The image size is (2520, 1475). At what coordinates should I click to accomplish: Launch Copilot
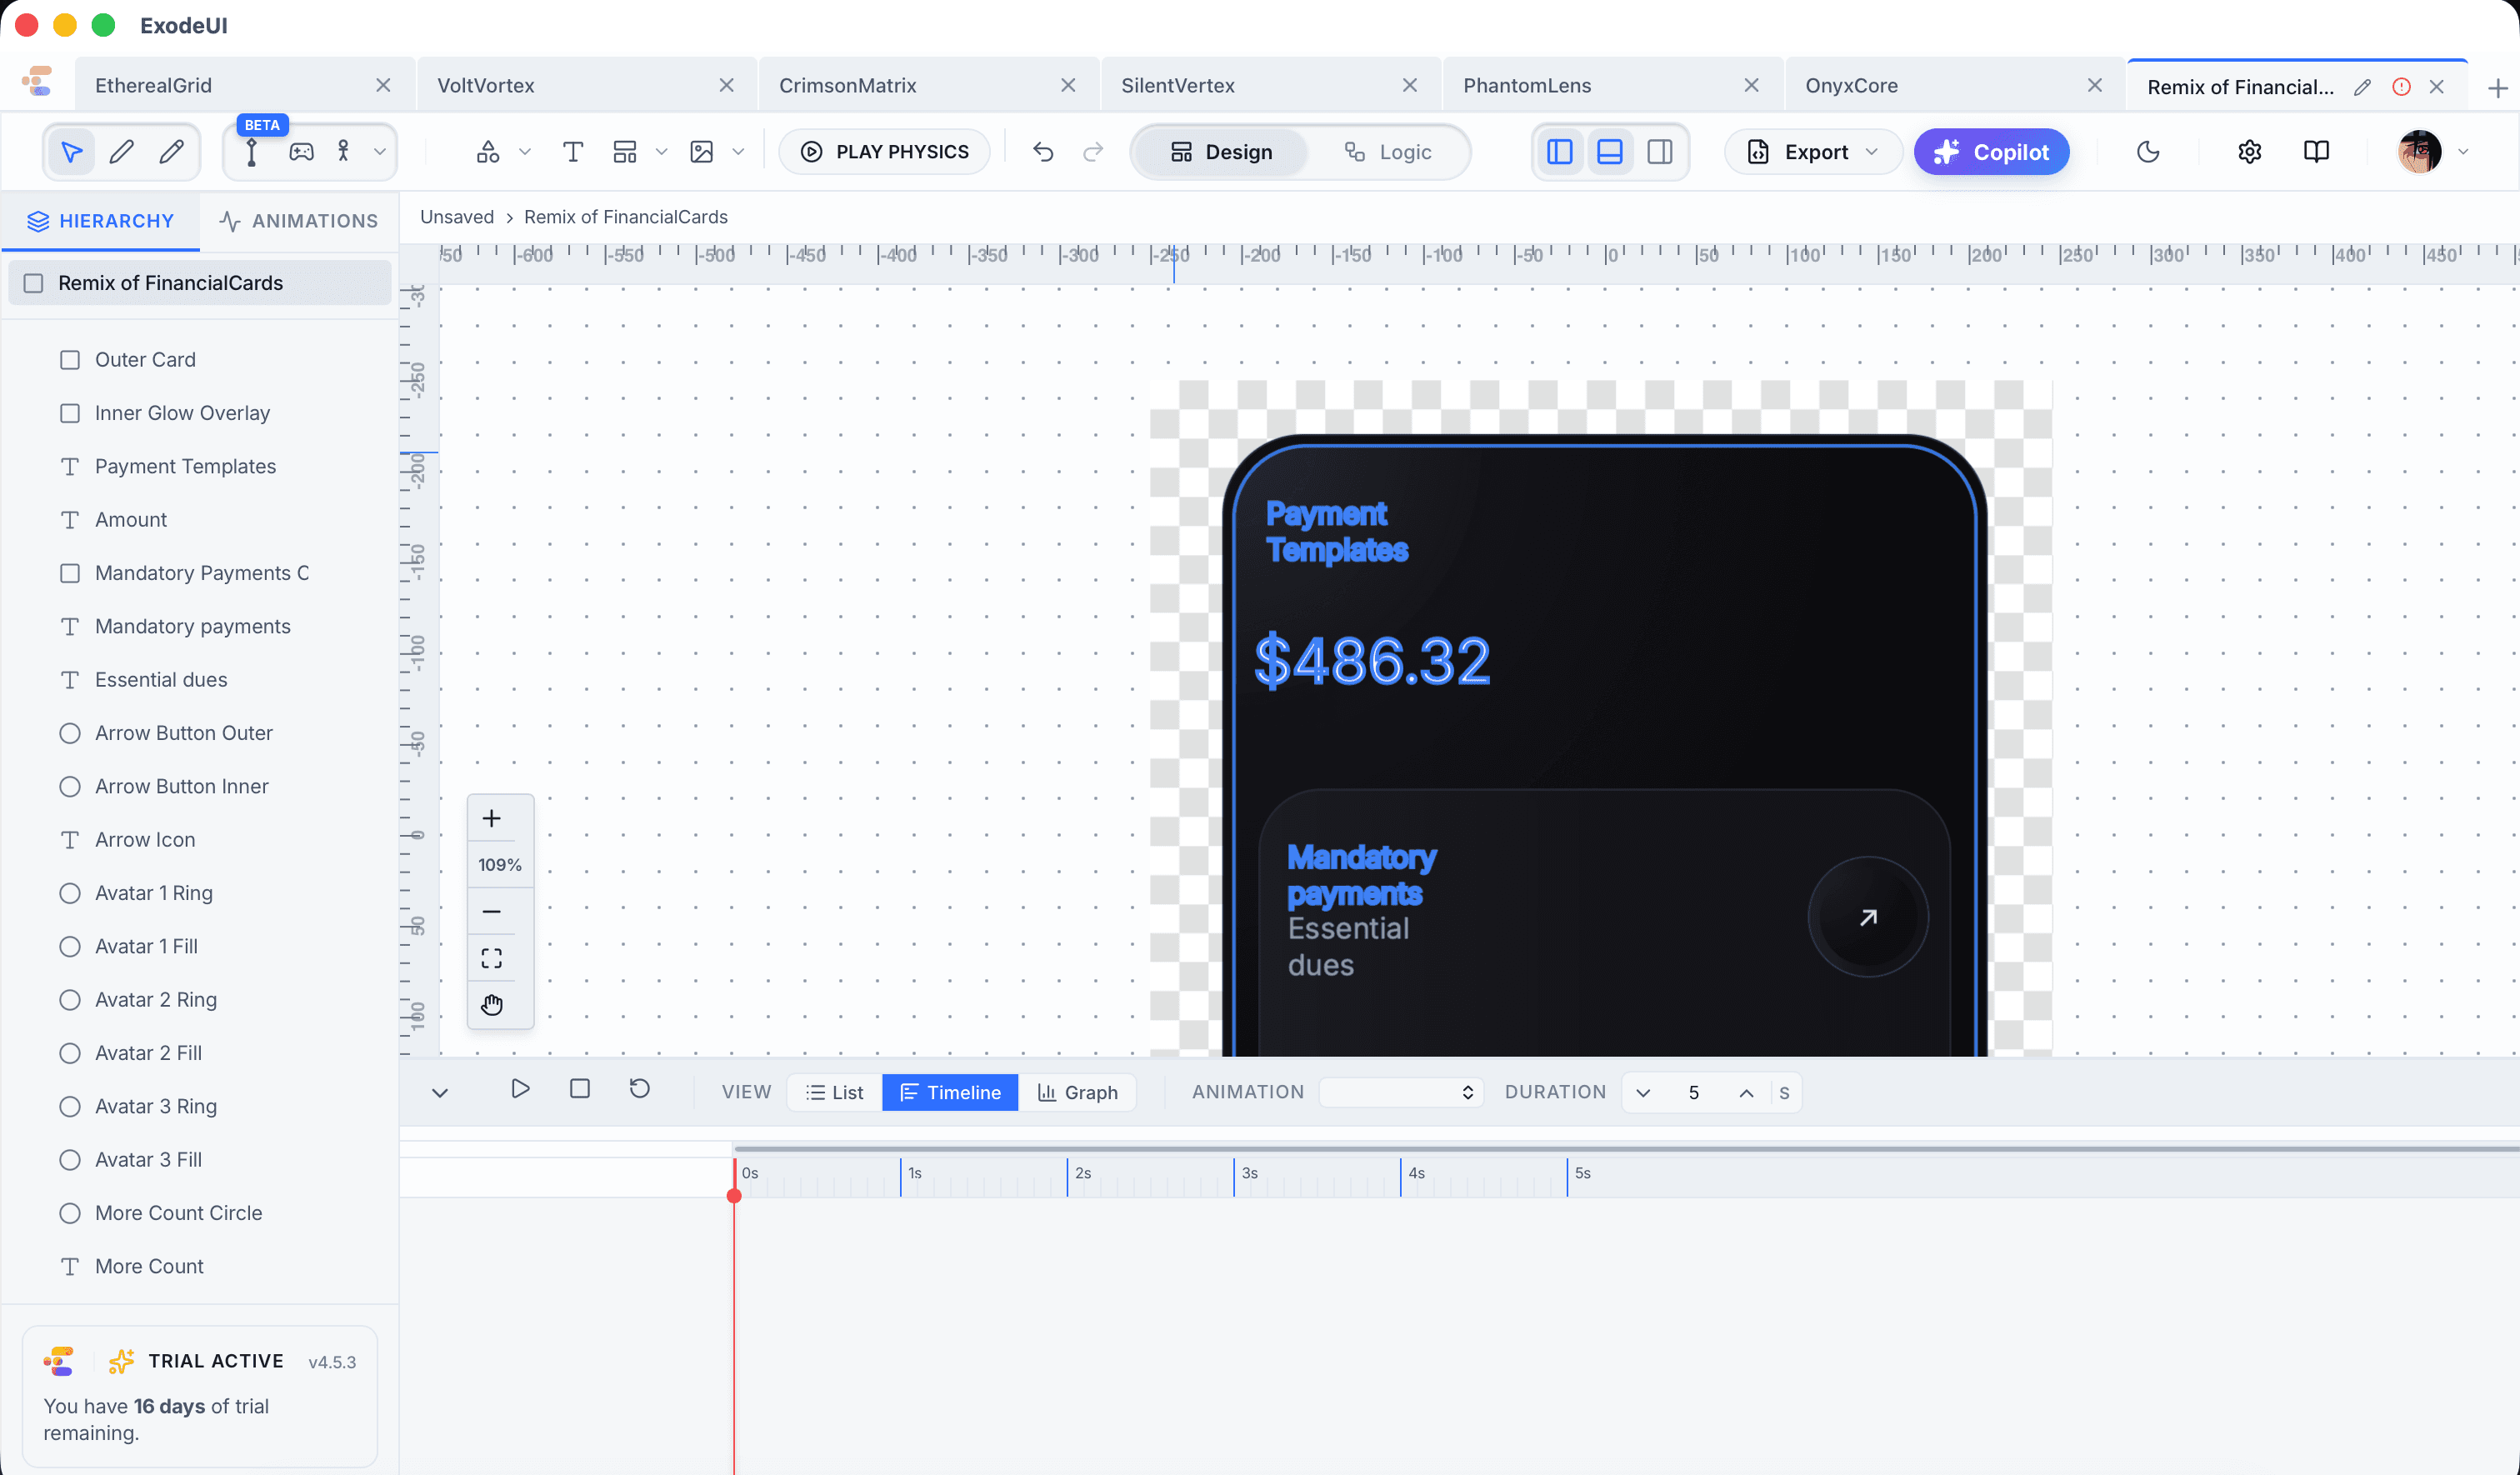[x=1991, y=151]
